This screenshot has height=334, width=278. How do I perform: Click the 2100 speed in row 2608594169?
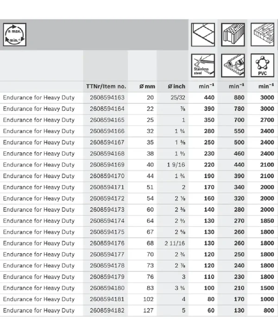click(x=267, y=165)
